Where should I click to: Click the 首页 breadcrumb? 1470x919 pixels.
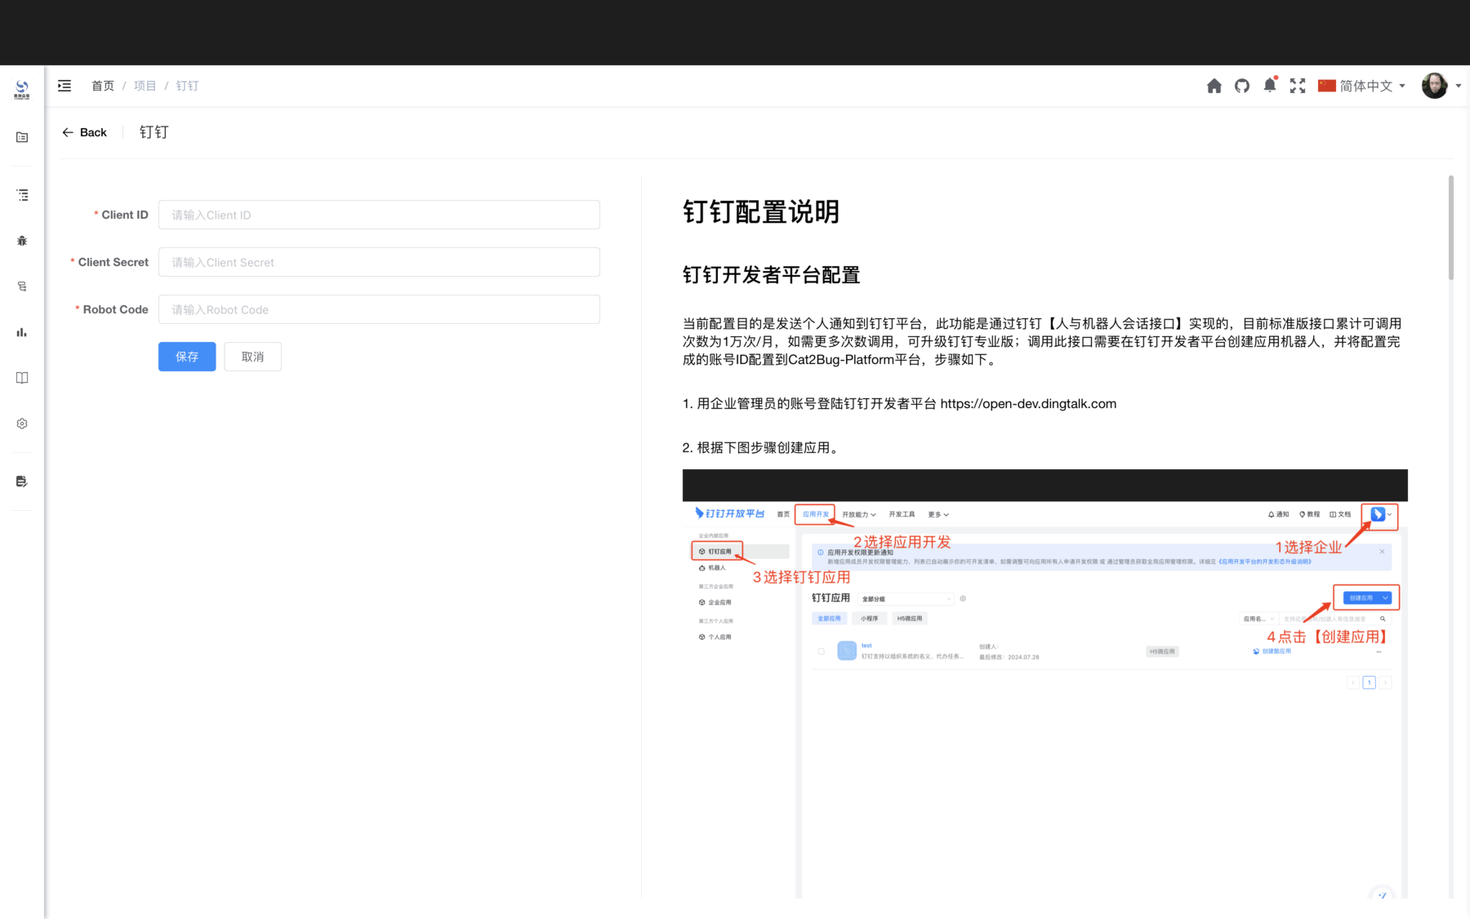coord(103,86)
